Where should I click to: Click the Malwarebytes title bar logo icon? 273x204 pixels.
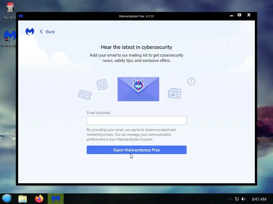click(21, 16)
